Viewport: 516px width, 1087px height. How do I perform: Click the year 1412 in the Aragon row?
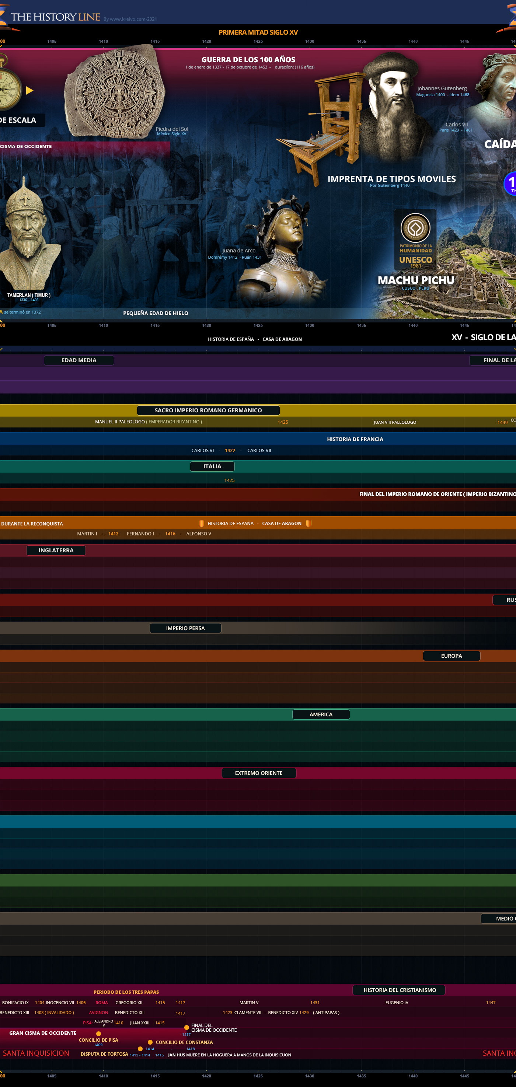pos(113,534)
